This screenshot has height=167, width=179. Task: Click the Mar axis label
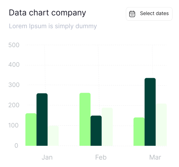(155, 157)
